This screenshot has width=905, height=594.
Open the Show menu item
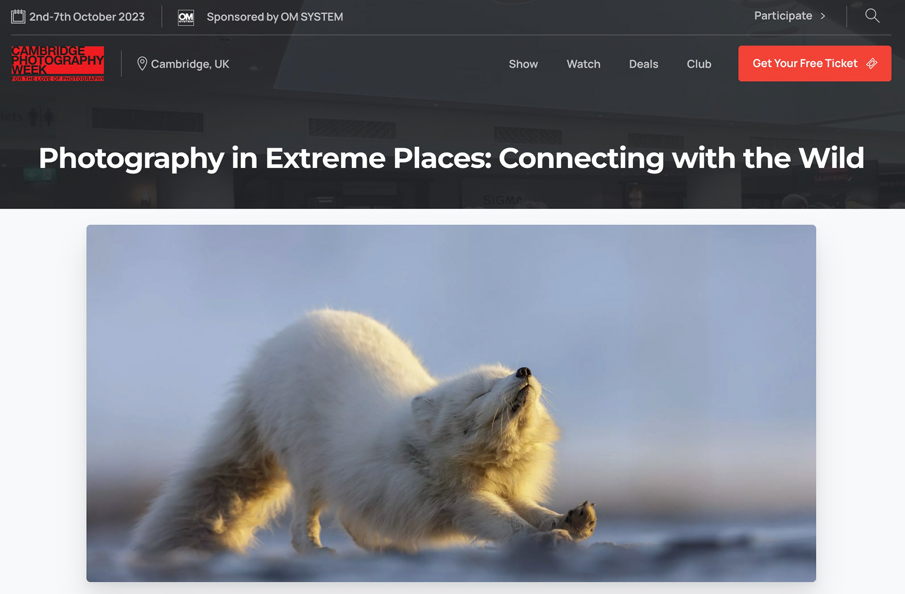click(523, 64)
